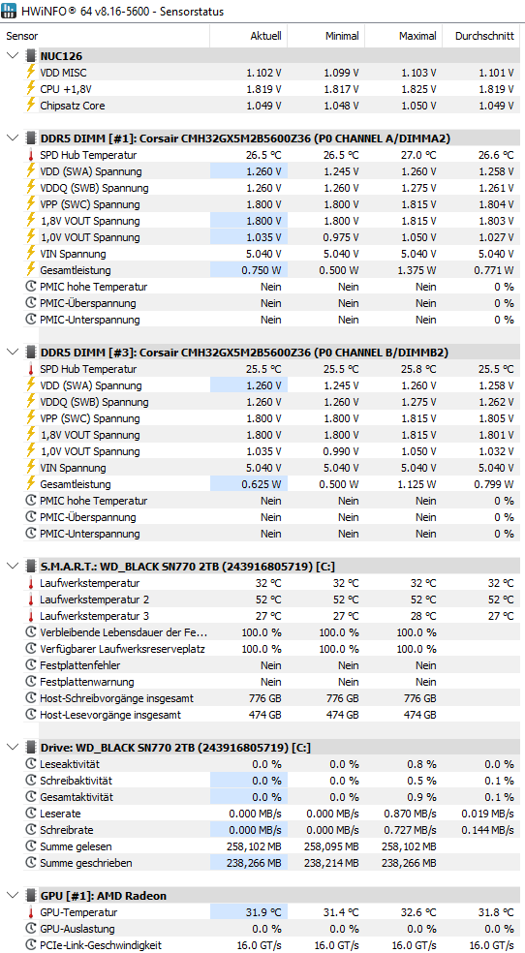Click clock icon beside Summe geschrieben

tap(30, 862)
